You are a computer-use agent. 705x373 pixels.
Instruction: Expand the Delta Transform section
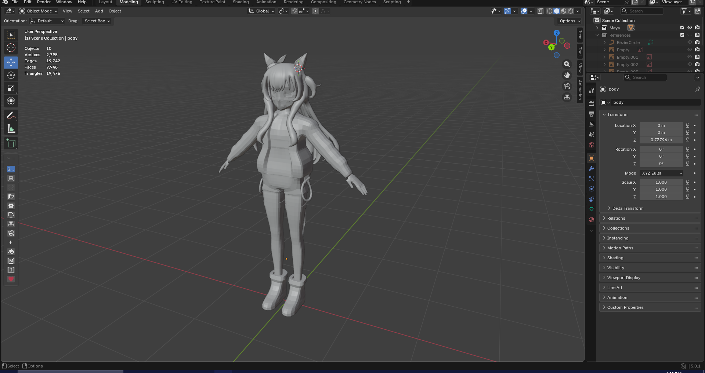(628, 208)
